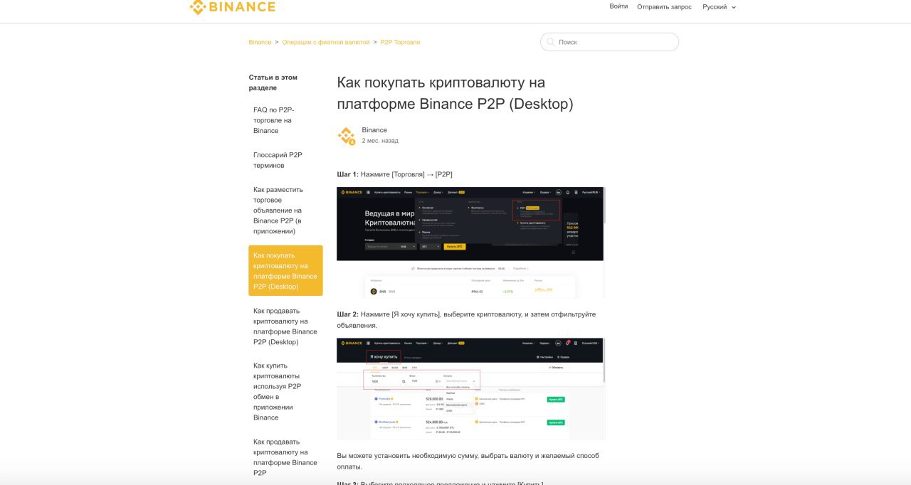911x485 pixels.
Task: Open the Шаг 2 screenshot image
Action: pyautogui.click(x=470, y=389)
